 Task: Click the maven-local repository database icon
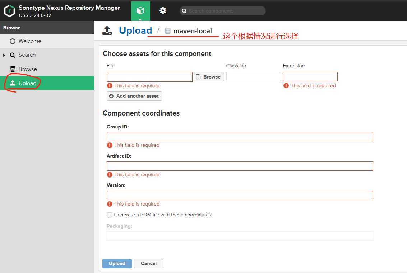pos(168,31)
